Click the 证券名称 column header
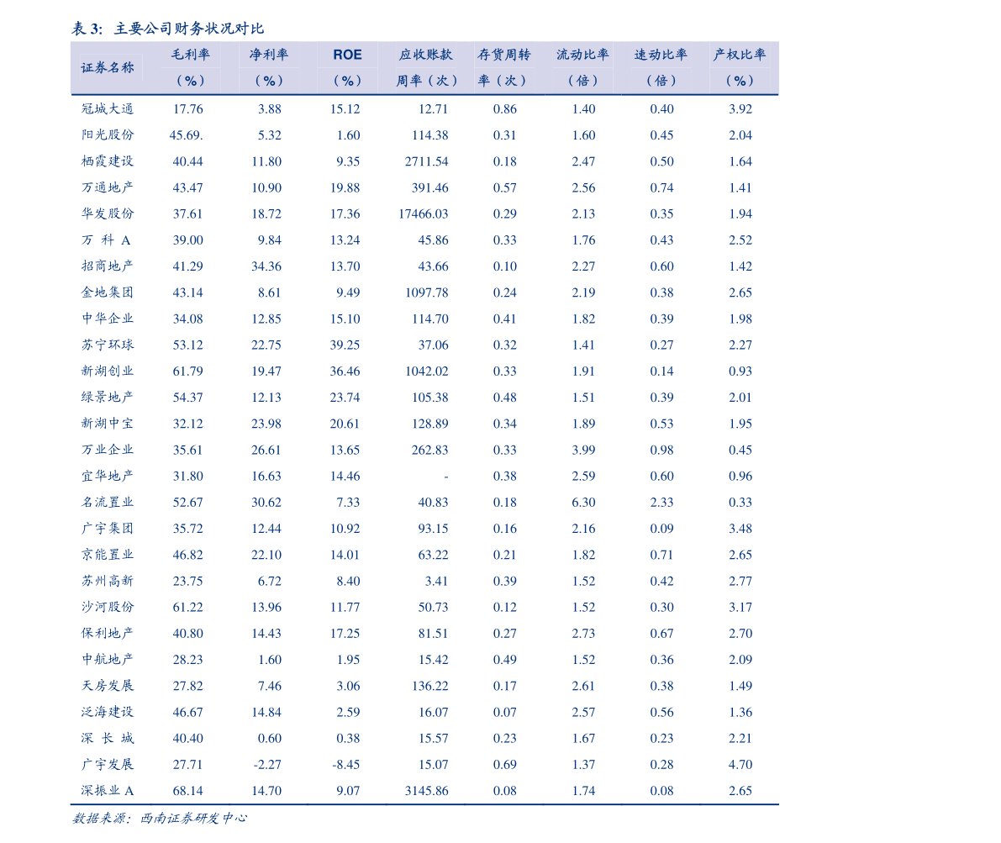 (108, 68)
